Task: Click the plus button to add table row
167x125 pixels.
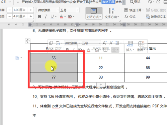Action: 101,85
